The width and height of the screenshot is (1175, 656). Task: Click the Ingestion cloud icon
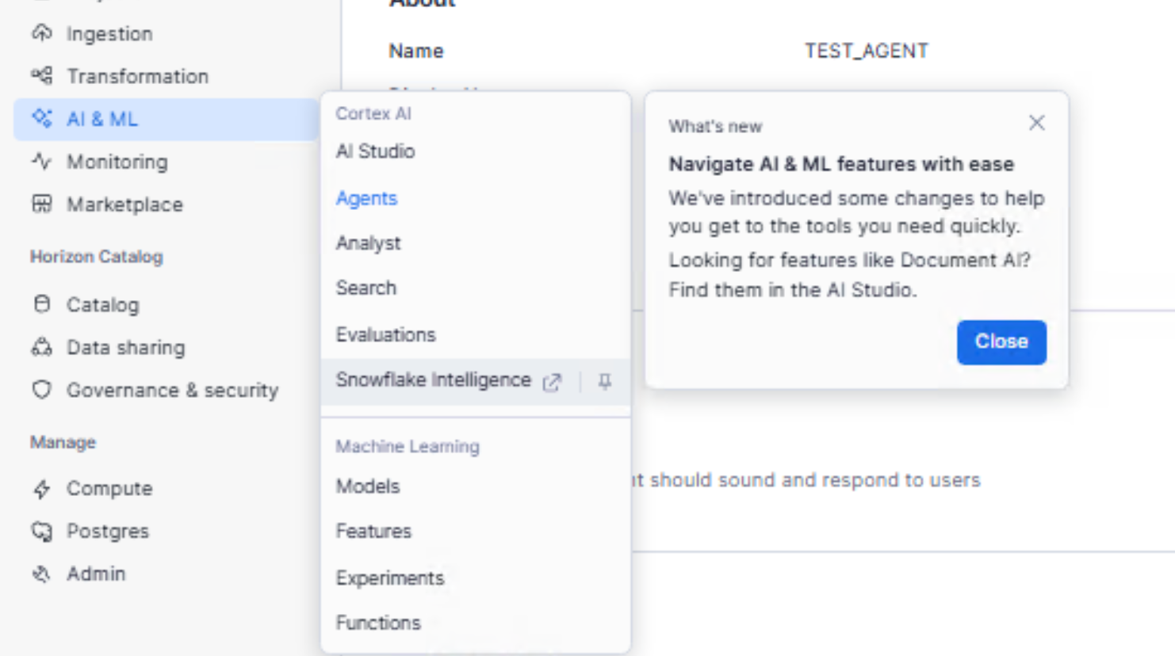[42, 33]
